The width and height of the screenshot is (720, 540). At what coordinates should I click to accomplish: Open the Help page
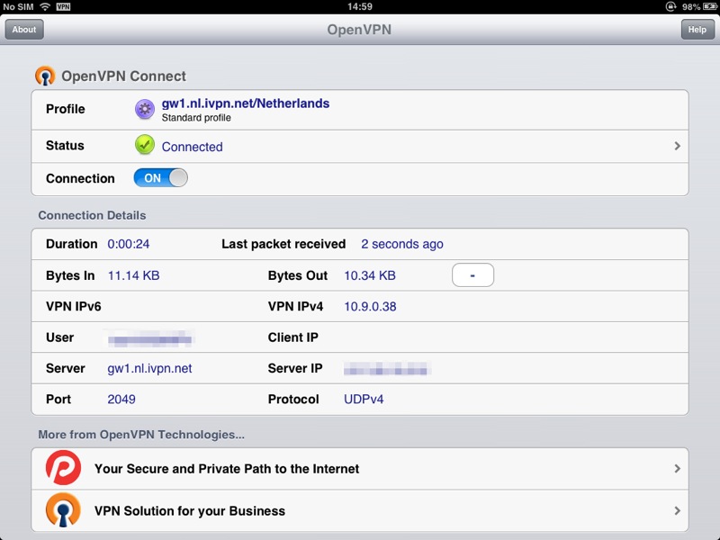(x=697, y=30)
